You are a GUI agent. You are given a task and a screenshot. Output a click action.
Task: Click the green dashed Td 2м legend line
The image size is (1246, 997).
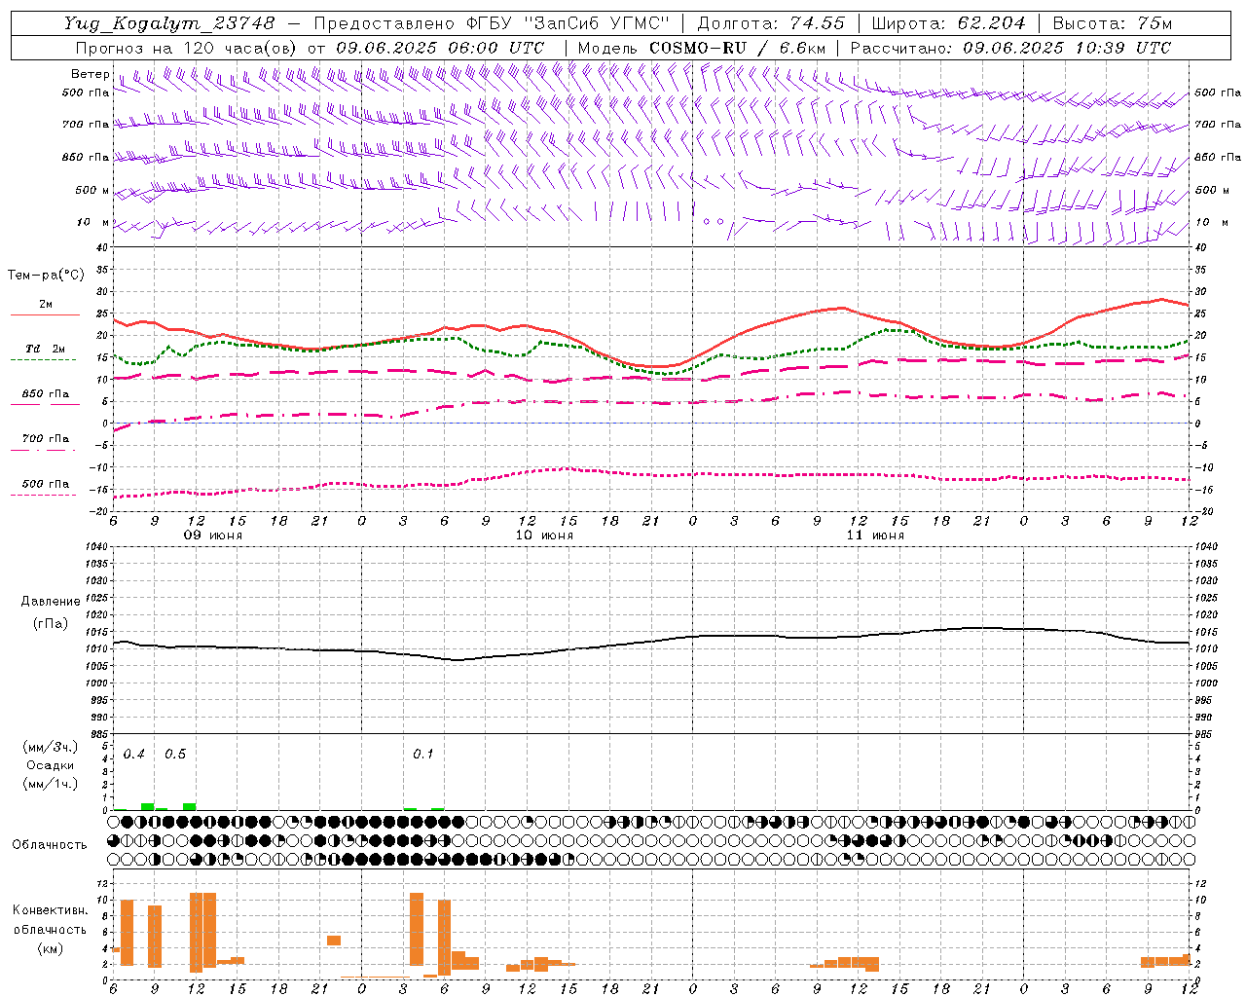click(43, 360)
